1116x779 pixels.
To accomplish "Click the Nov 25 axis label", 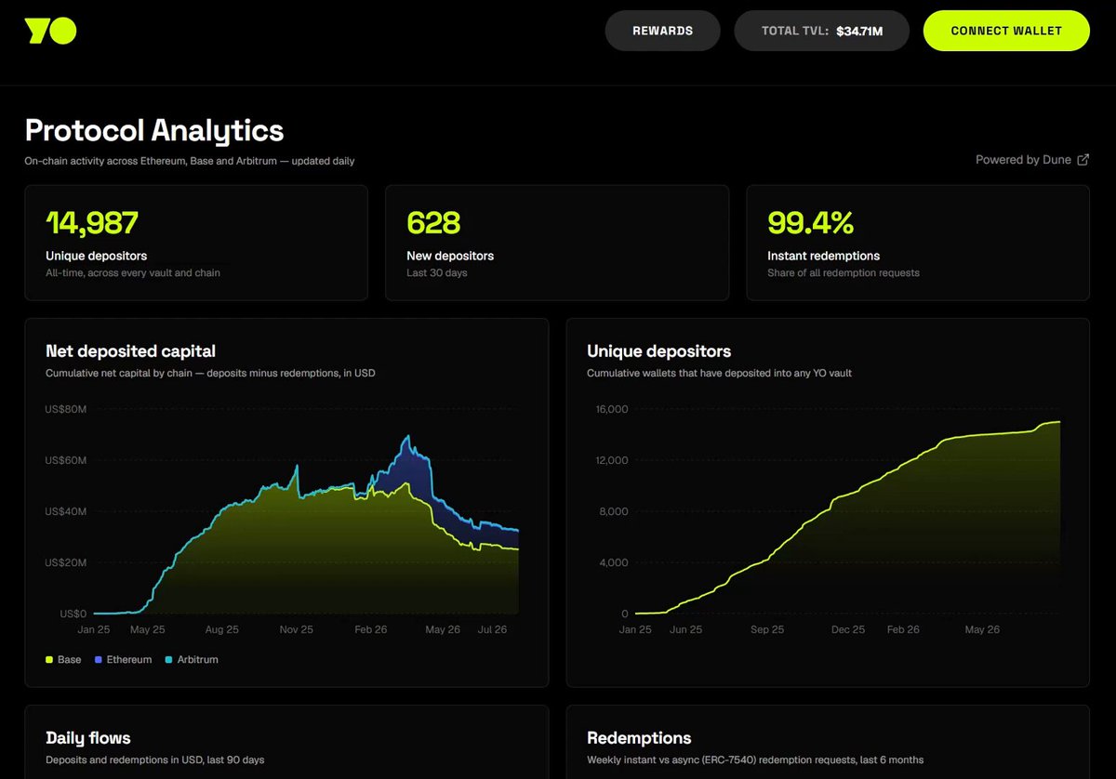I will [x=296, y=629].
